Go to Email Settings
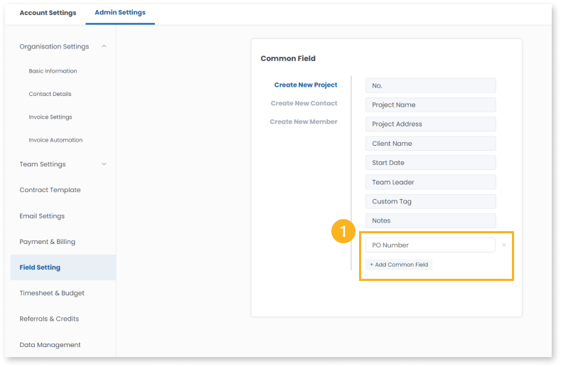This screenshot has width=561, height=367. point(42,216)
